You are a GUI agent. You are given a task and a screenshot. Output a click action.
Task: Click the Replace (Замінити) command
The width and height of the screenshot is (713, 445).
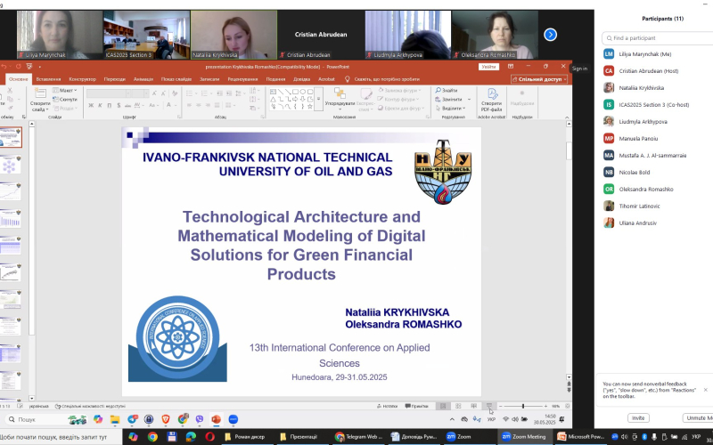451,99
